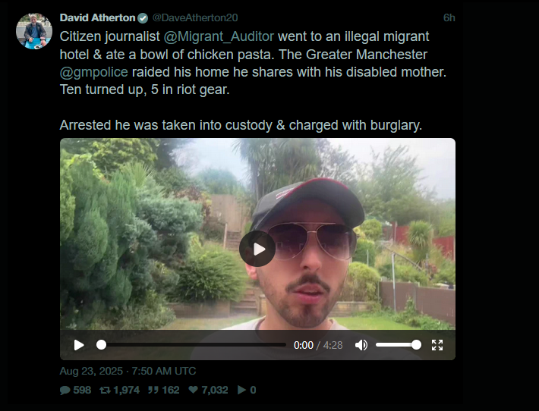Click the play count icon showing 0

point(241,390)
